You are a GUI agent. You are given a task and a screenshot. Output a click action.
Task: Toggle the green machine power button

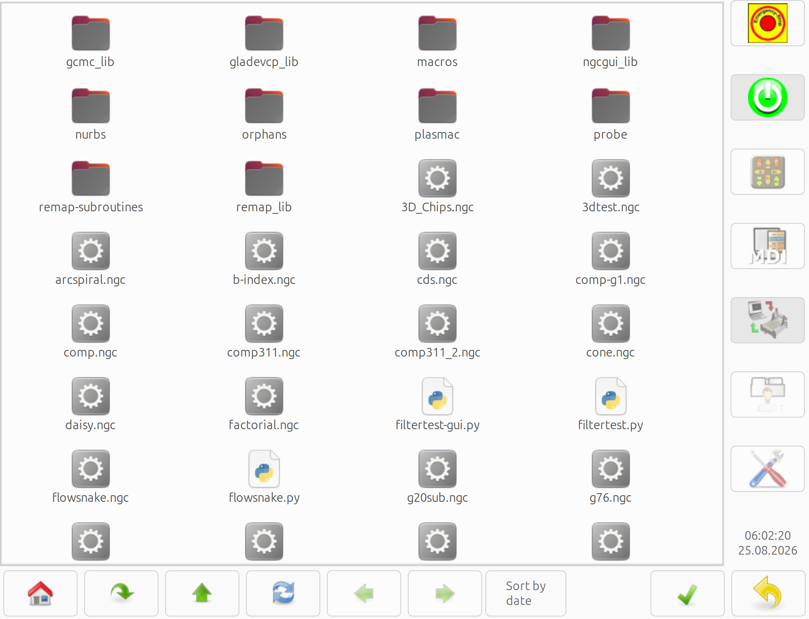(x=767, y=97)
